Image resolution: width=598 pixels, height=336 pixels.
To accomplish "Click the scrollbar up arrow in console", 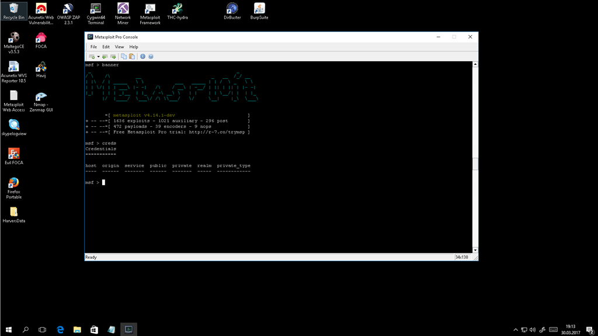I will tap(475, 64).
